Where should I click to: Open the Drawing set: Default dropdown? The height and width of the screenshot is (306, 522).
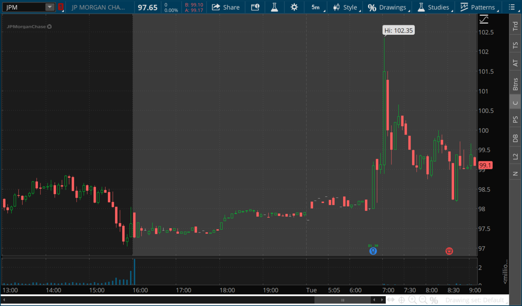click(x=477, y=300)
